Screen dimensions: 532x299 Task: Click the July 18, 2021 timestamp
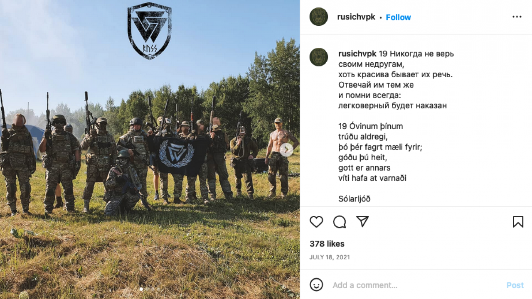pos(330,257)
